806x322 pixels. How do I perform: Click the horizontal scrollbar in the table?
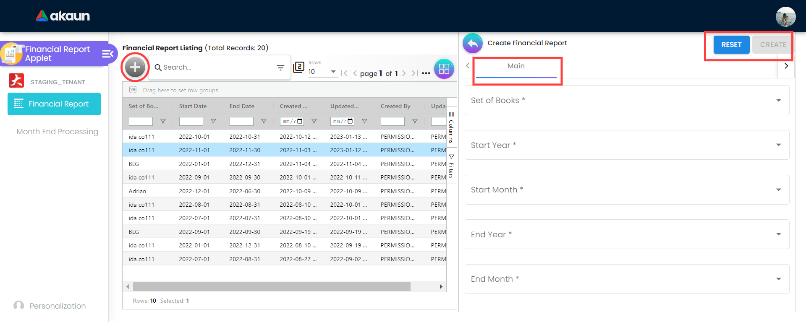tap(272, 286)
